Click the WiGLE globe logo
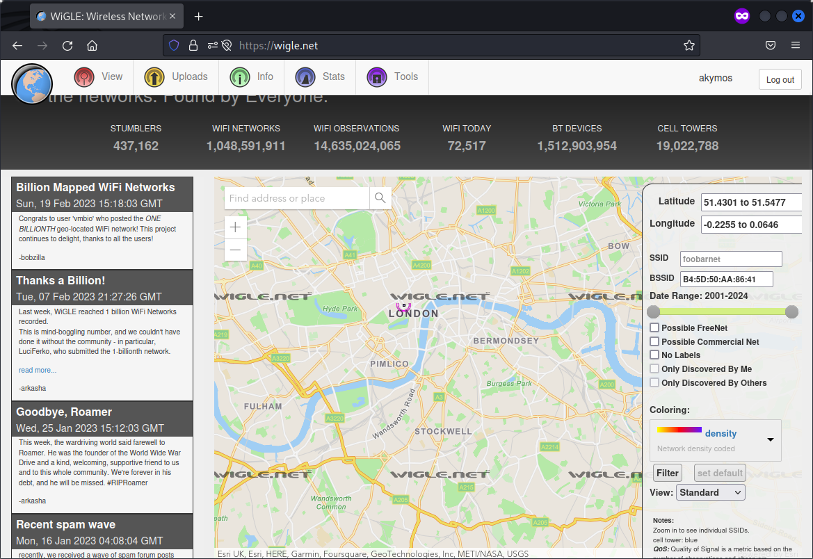 32,85
